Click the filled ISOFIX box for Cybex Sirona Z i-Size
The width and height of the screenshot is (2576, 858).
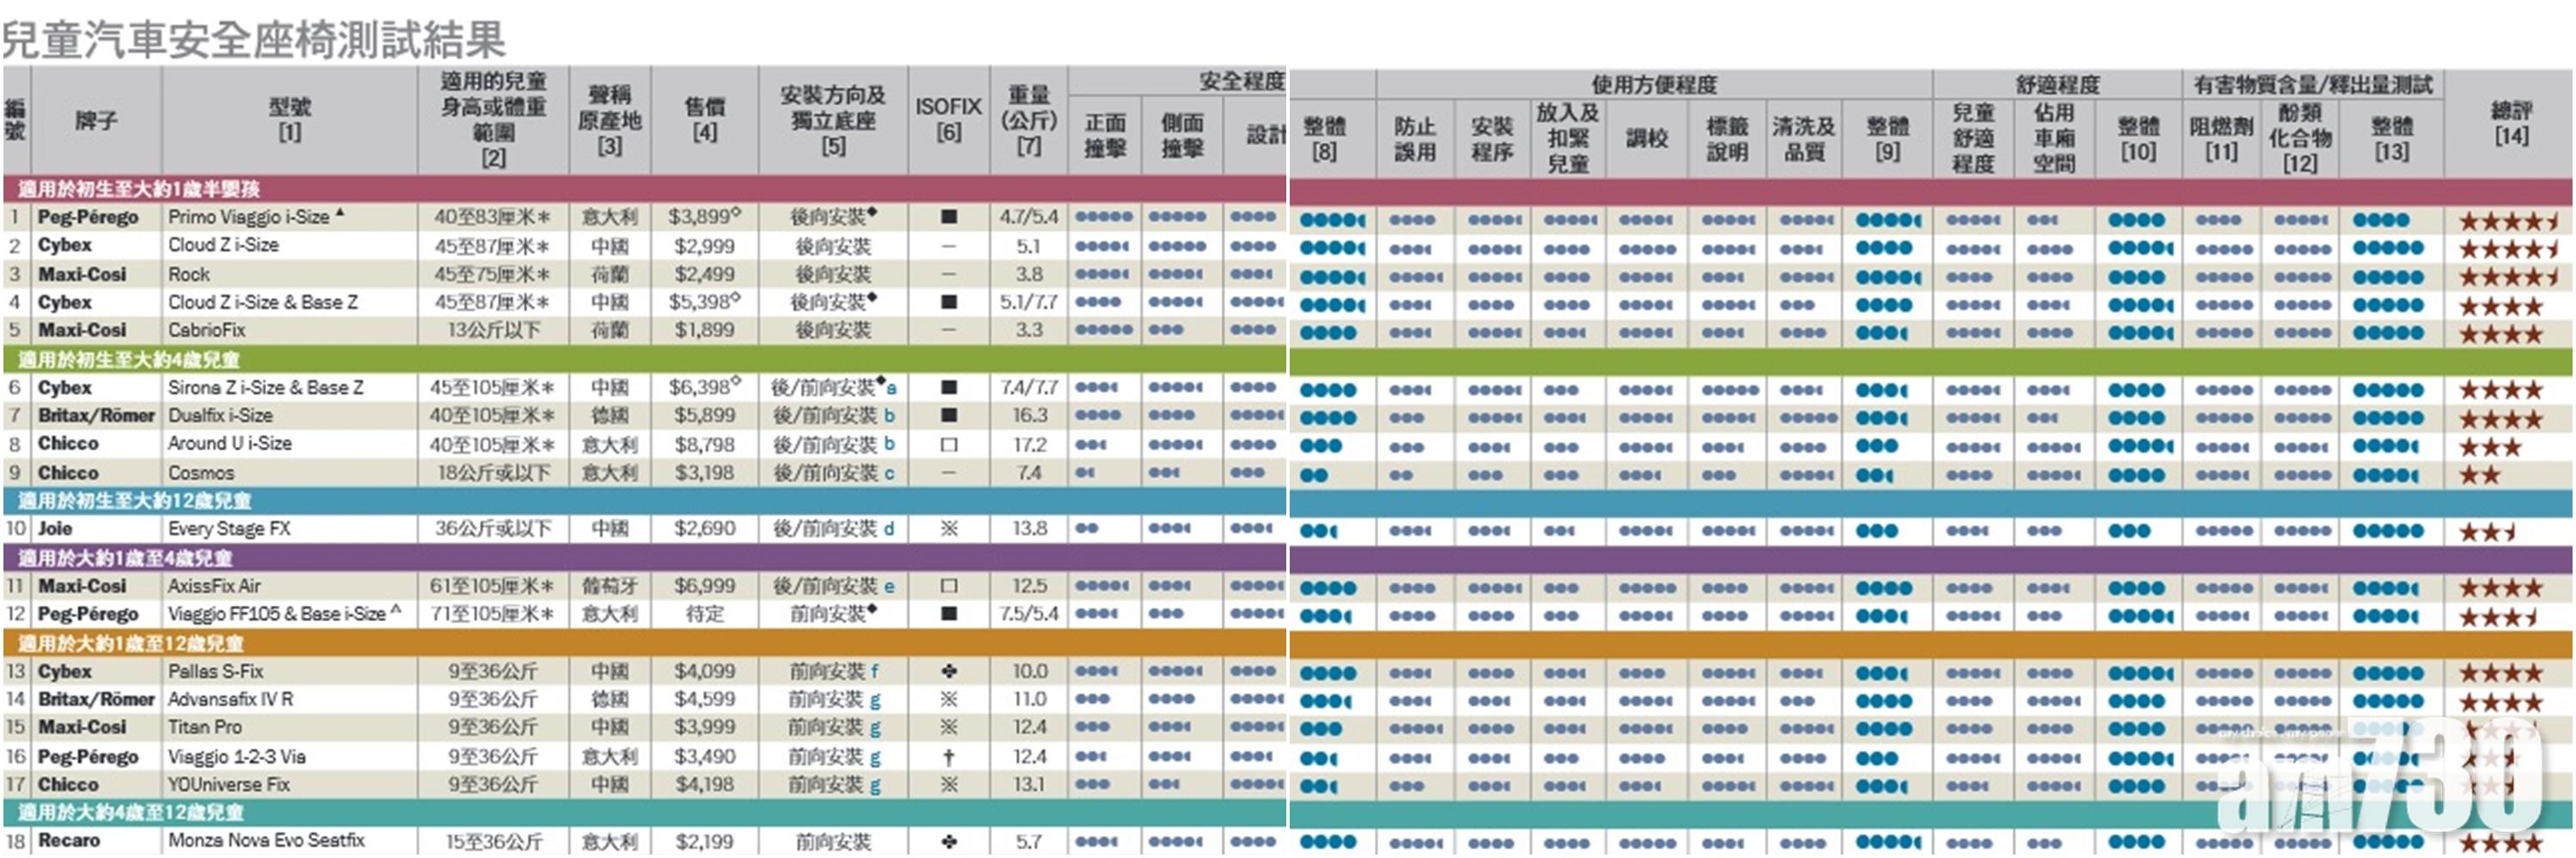(948, 388)
